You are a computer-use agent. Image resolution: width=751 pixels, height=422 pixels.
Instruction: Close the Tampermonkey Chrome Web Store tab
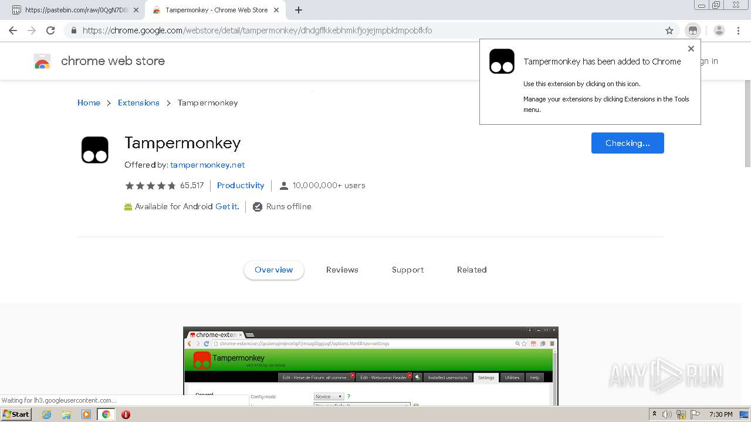click(x=276, y=10)
